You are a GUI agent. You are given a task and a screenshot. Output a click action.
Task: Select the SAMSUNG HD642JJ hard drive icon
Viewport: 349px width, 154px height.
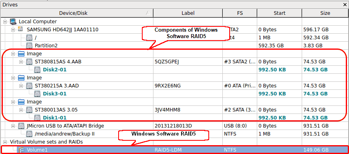pos(21,29)
